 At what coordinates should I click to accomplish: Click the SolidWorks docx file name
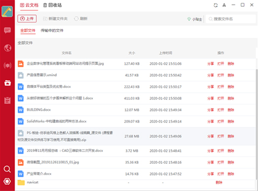coord(57,121)
